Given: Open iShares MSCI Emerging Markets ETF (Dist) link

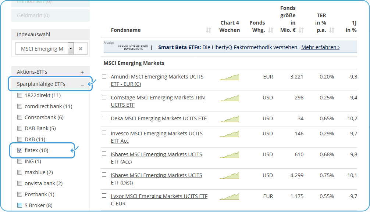Looking at the screenshot, I should coord(156,179).
